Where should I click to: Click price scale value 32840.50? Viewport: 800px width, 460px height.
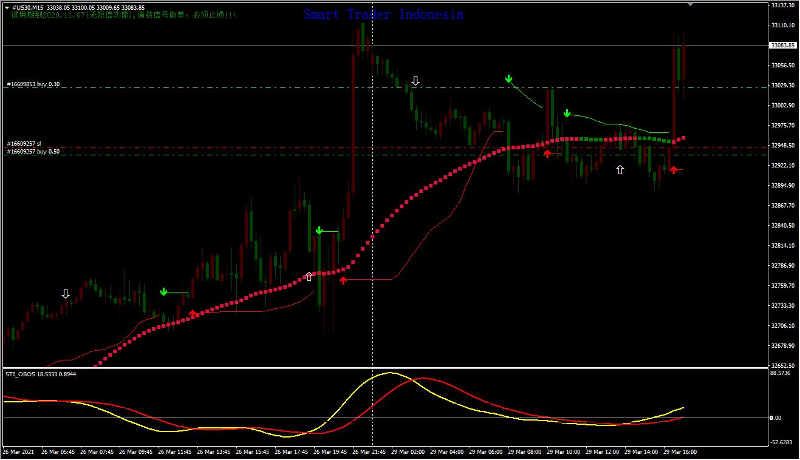[782, 226]
